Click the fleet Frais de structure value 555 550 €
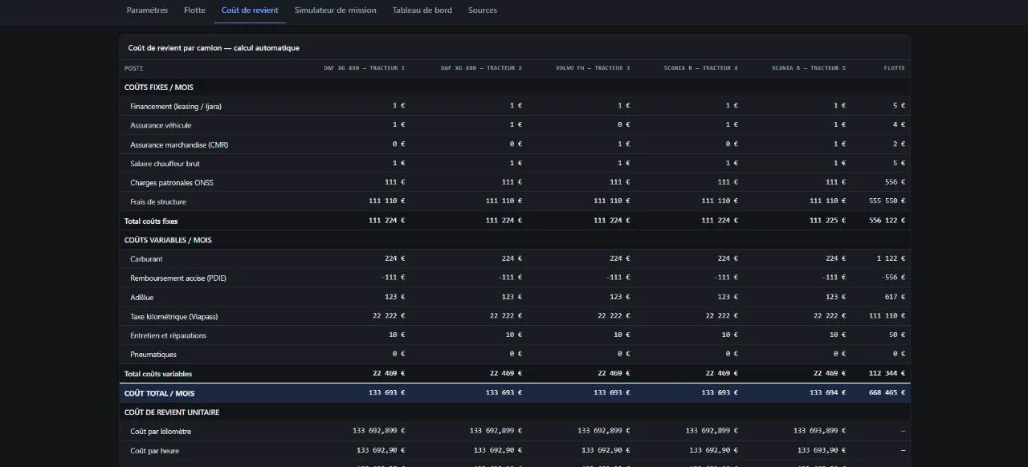1028x467 pixels. [x=887, y=201]
